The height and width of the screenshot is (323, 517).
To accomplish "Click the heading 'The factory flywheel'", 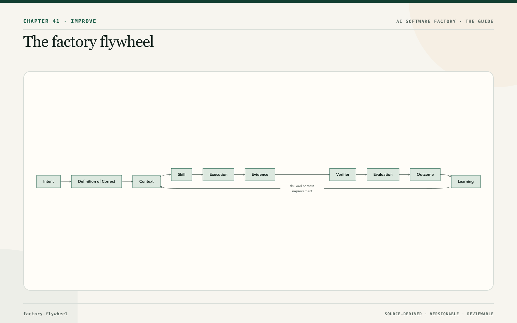I will [x=89, y=42].
